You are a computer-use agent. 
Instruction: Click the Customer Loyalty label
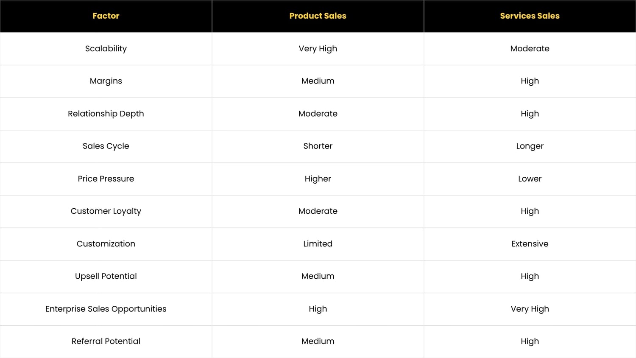coord(106,211)
